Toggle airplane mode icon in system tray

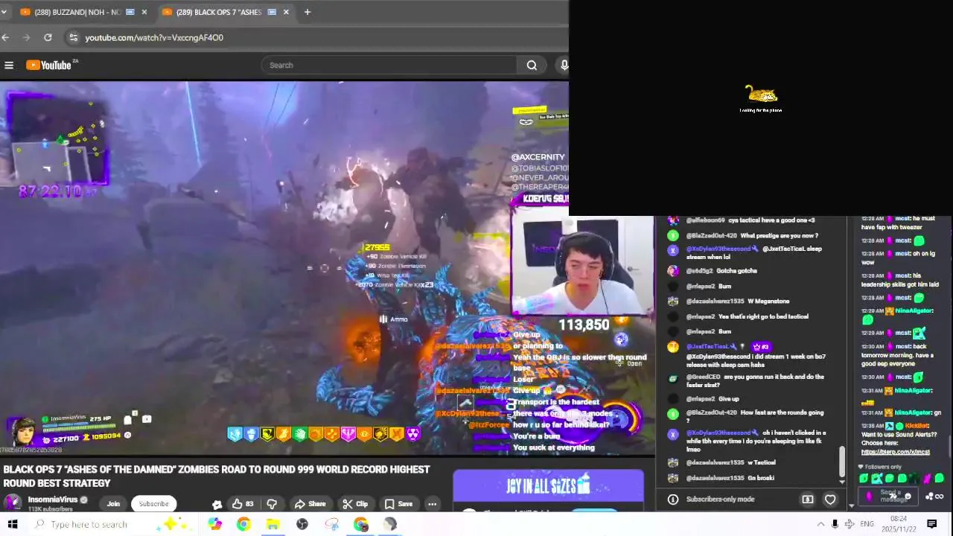pyautogui.click(x=850, y=524)
